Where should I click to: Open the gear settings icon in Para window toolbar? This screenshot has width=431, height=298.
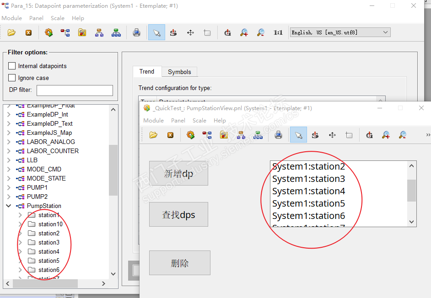48,33
